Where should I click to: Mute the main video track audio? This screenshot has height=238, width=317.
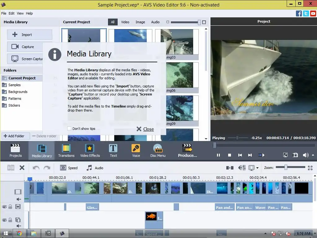click(19, 199)
